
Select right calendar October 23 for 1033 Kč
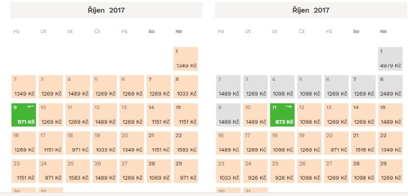tap(228, 171)
